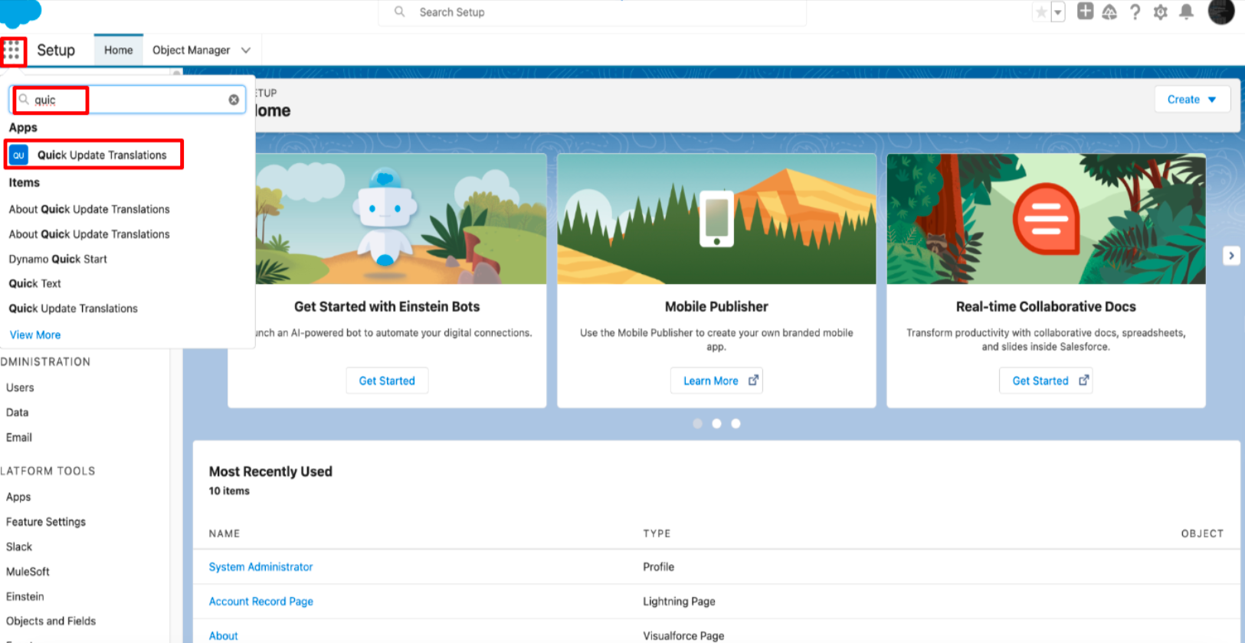1245x643 pixels.
Task: Open Quick Update Translations under Items
Action: tap(73, 308)
